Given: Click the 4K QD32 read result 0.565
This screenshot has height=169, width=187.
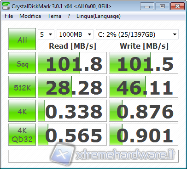Looking at the screenshot, I should pos(72,135).
